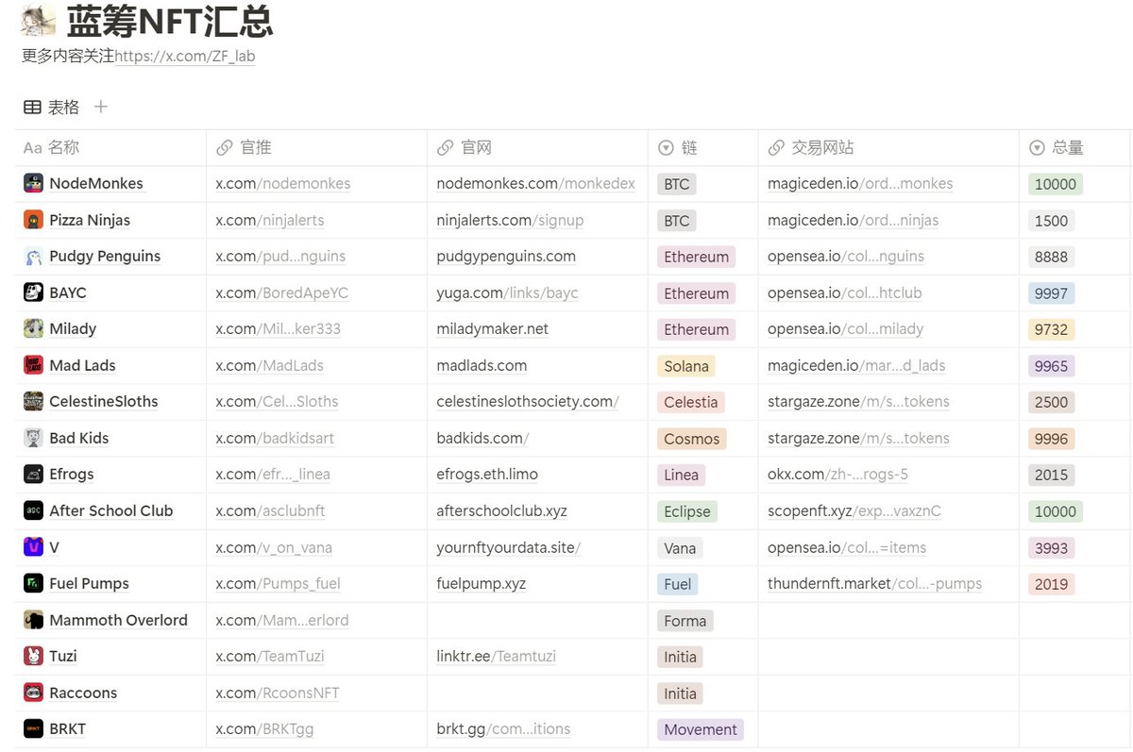The height and width of the screenshot is (752, 1133).
Task: Click the NodeMonkes row icon
Action: tap(33, 184)
